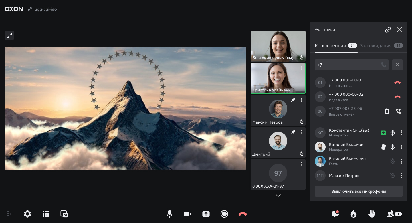Hang up call to +7 000 000-00-01

click(397, 83)
